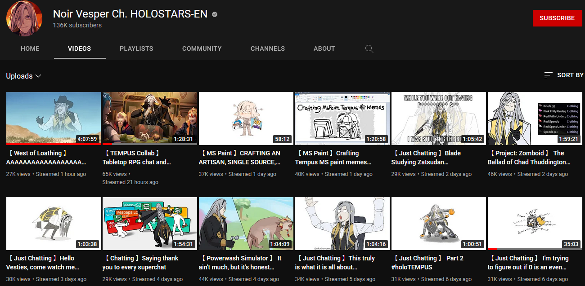Screen dimensions: 585x286
Task: Play the Project: Zomboid clothing list thumbnail
Action: pyautogui.click(x=535, y=119)
